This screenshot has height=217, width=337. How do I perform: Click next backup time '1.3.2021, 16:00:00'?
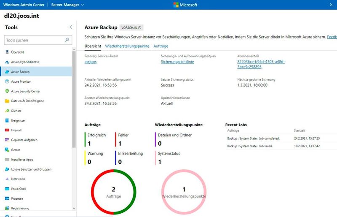coord(252,85)
